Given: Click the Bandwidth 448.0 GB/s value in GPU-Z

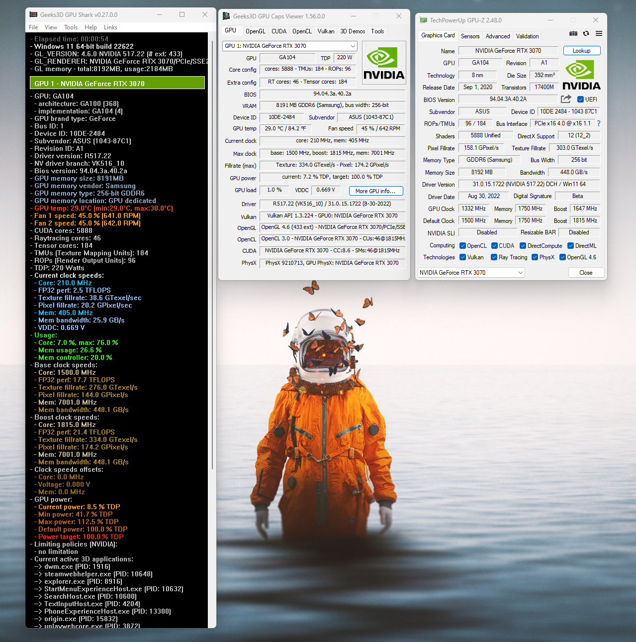Looking at the screenshot, I should tap(574, 172).
